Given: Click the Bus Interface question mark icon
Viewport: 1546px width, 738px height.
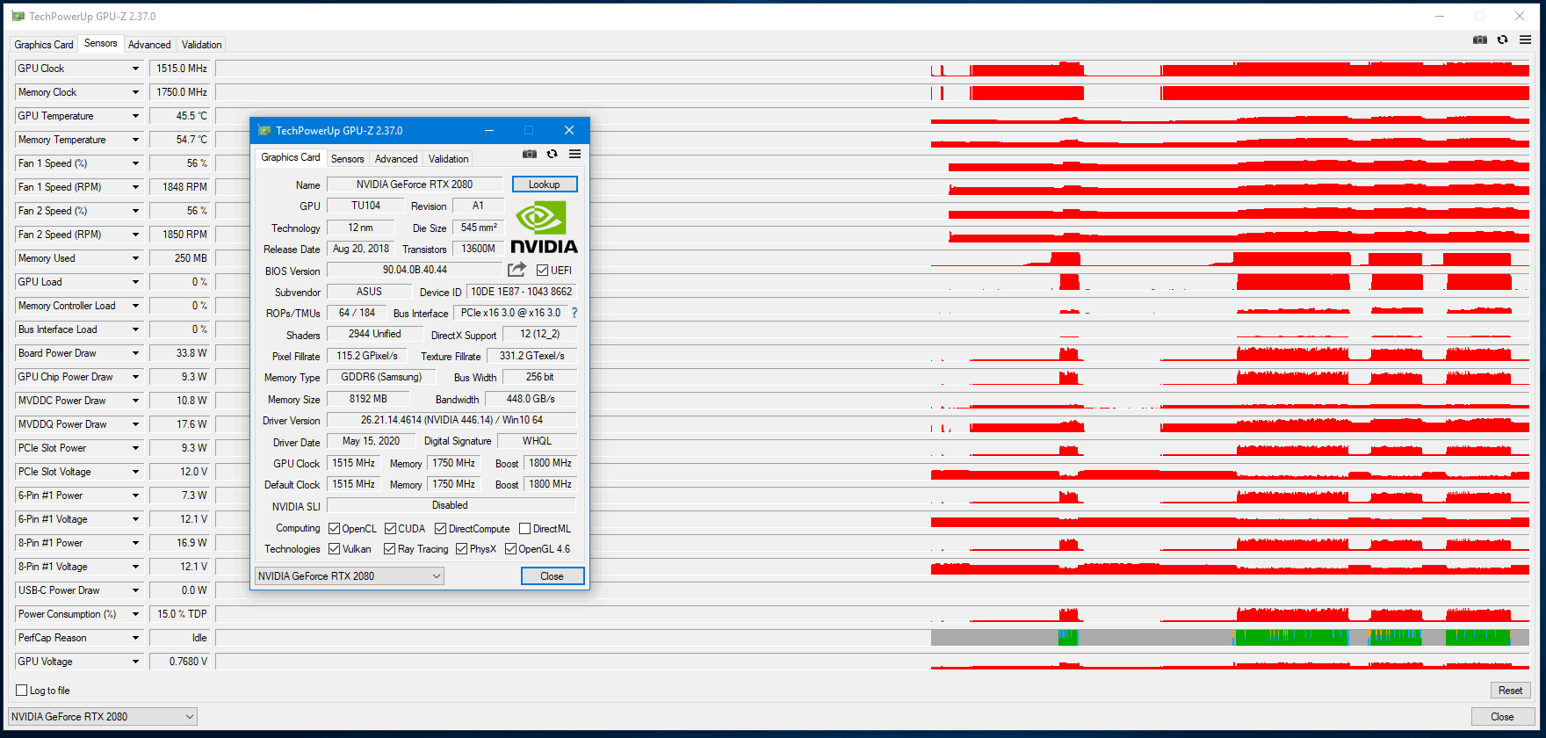Looking at the screenshot, I should coord(574,313).
